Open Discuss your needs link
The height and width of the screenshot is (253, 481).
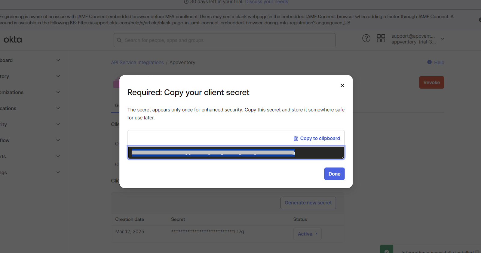tap(266, 2)
